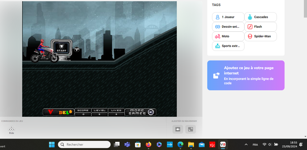This screenshot has height=150, width=307.
Task: Click the scooter icon on Moto tag
Action: click(x=218, y=36)
